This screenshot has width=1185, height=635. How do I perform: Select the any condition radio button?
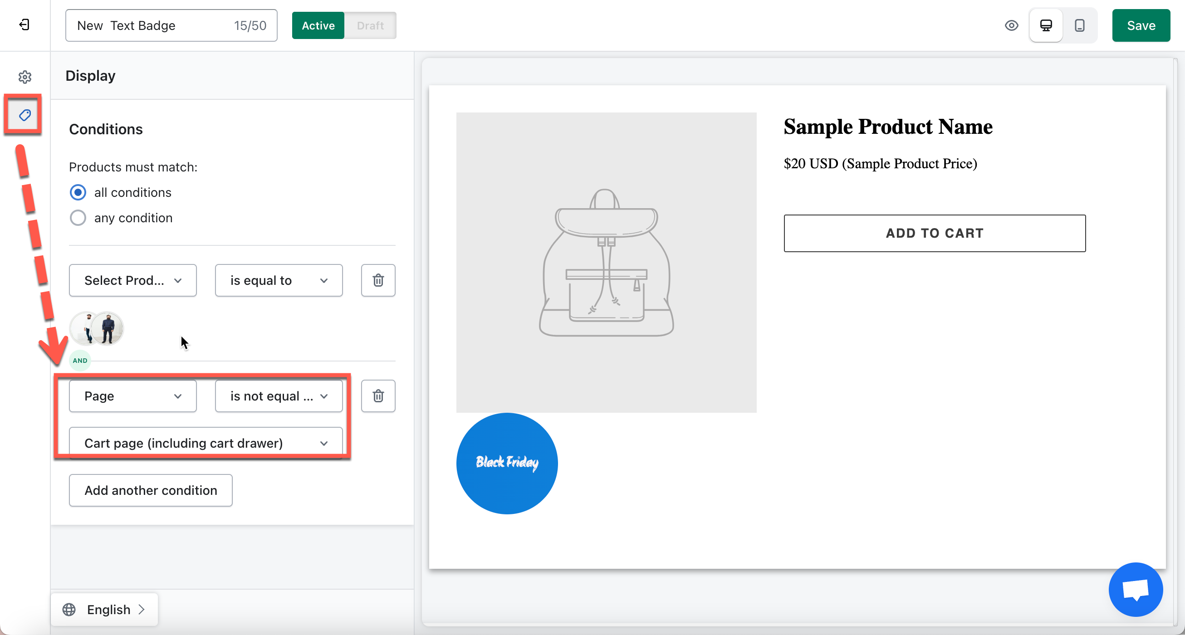click(x=78, y=218)
